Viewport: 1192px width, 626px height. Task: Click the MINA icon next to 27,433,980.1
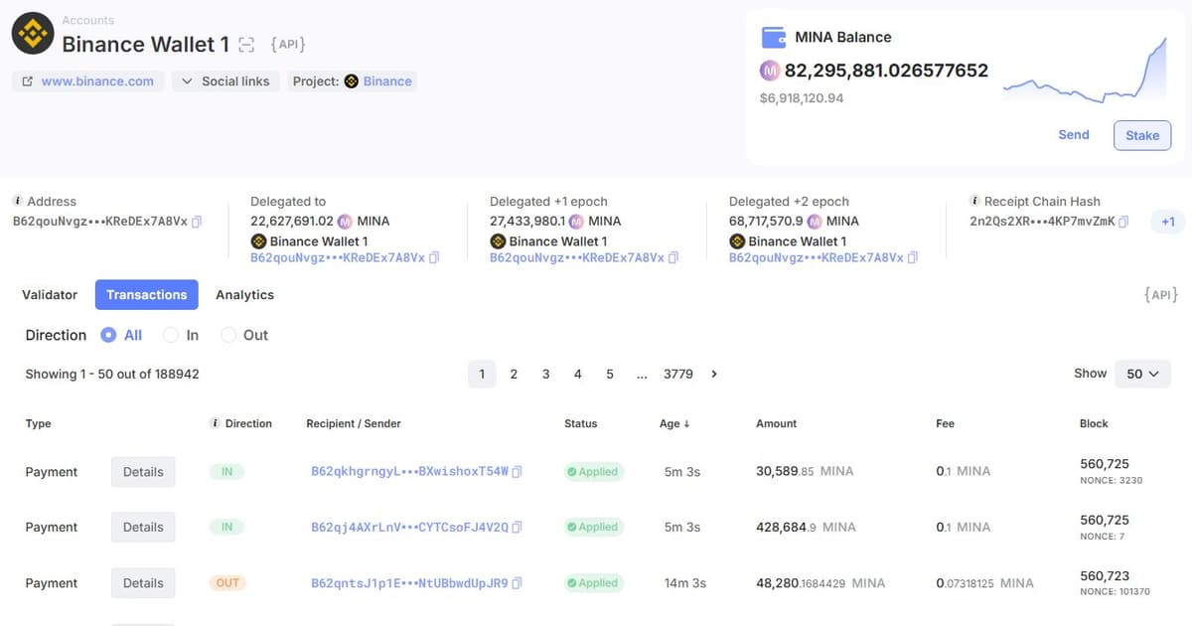(x=576, y=222)
